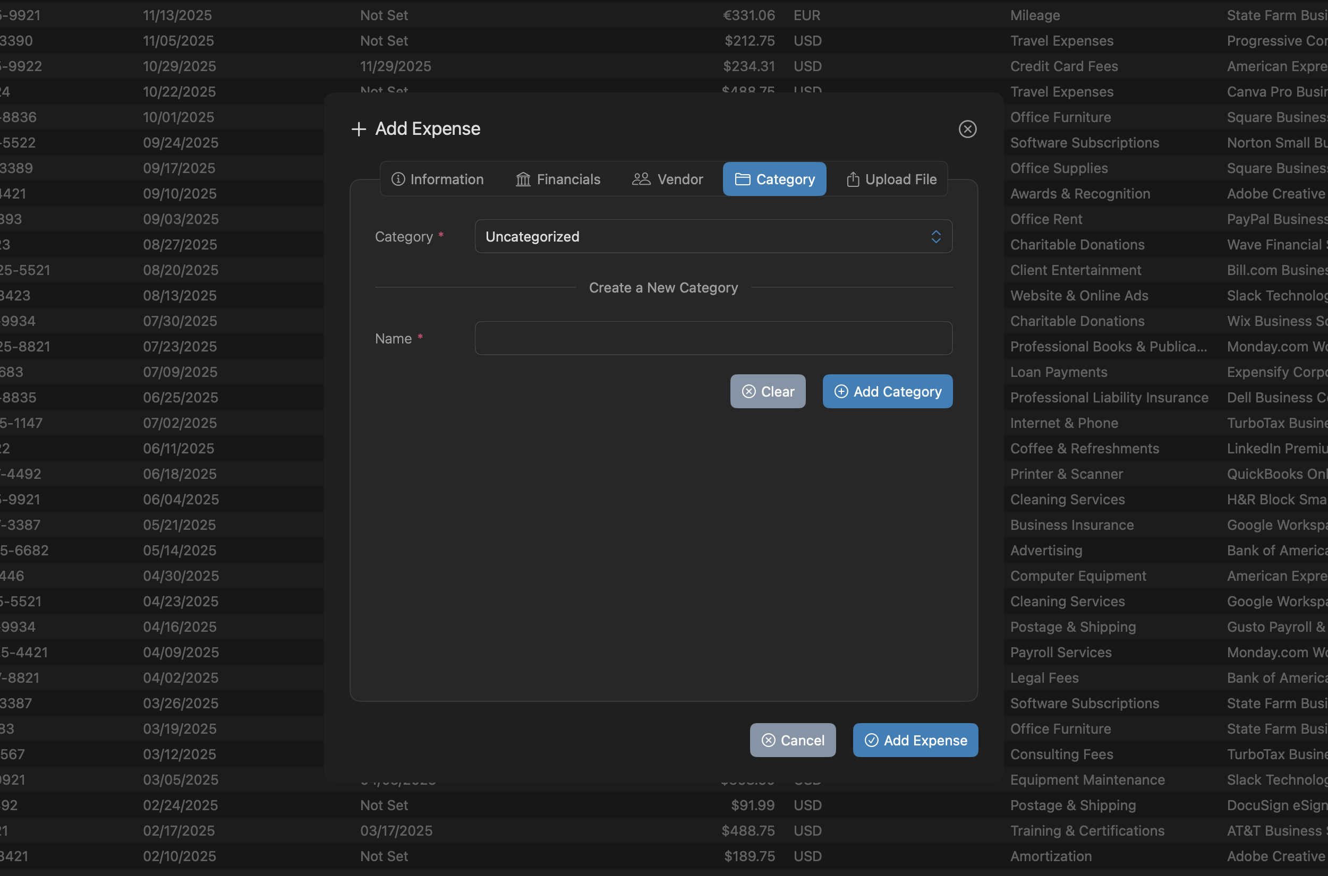Switch to the Financials tab
This screenshot has height=876, width=1328.
[558, 179]
